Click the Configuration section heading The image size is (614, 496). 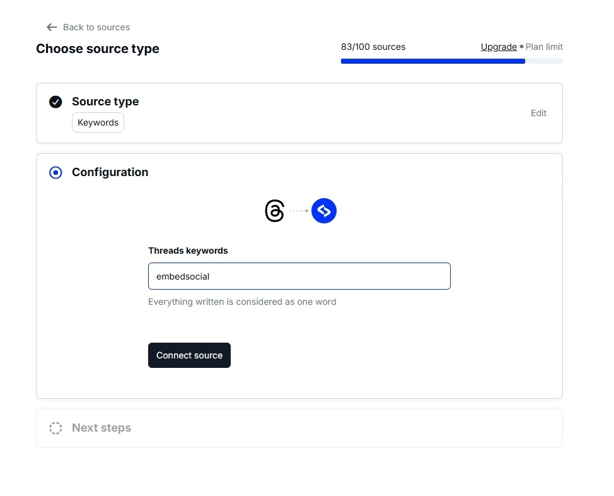coord(110,172)
